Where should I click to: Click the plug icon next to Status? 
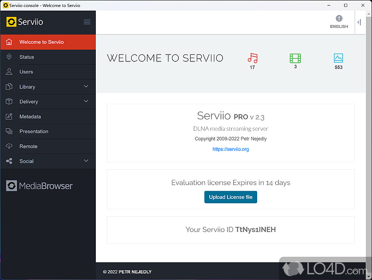pos(9,57)
